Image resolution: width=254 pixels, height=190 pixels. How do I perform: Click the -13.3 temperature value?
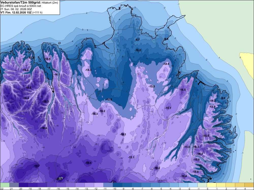[88, 70]
